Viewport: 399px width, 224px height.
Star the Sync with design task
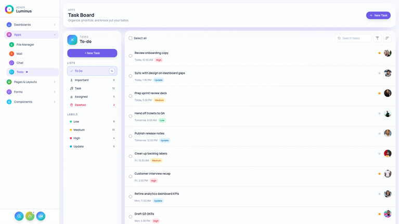click(379, 73)
